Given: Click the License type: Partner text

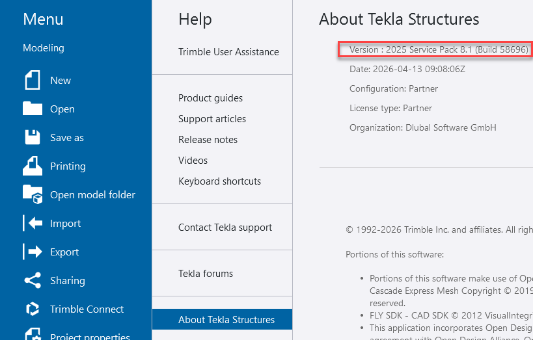Looking at the screenshot, I should coord(390,108).
